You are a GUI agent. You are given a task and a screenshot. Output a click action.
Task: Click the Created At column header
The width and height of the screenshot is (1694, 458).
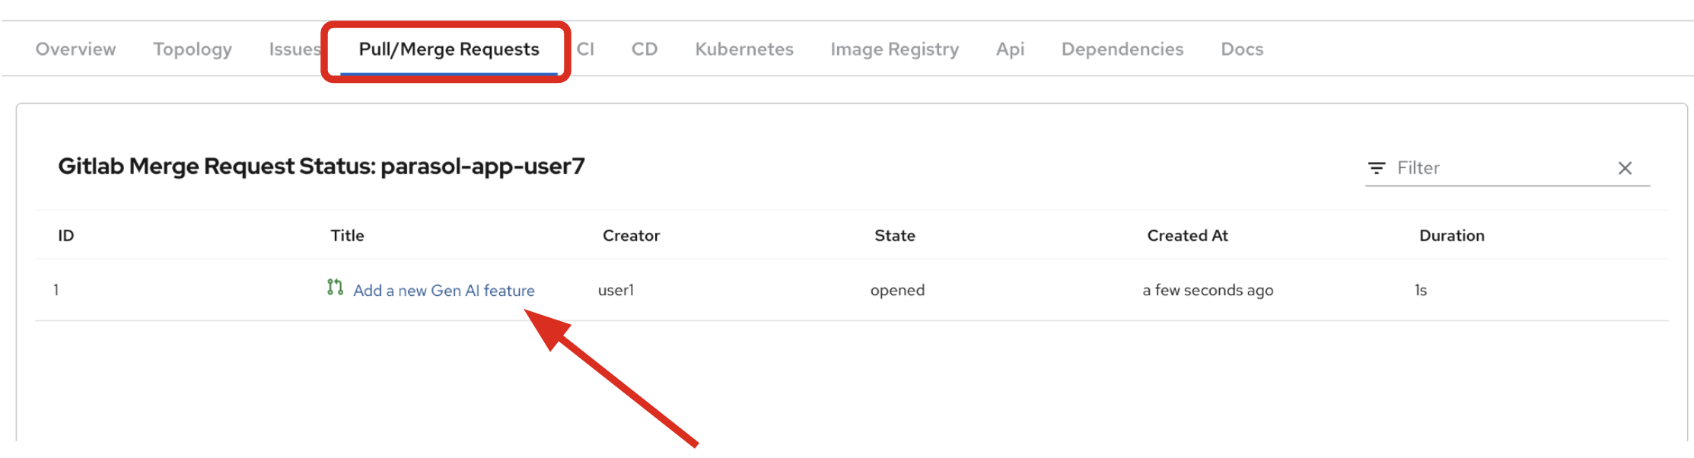pyautogui.click(x=1187, y=236)
